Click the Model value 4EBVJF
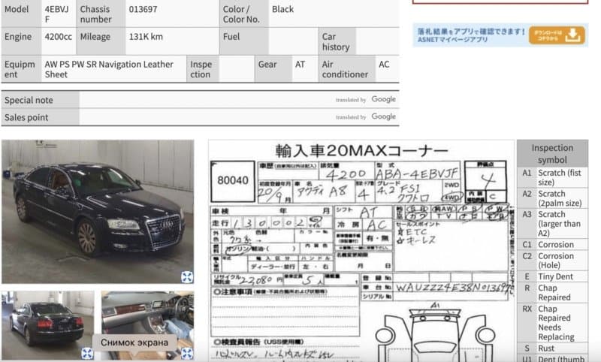The image size is (601, 362). pyautogui.click(x=57, y=14)
